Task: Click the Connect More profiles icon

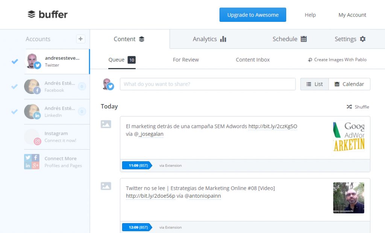Action: 32,162
